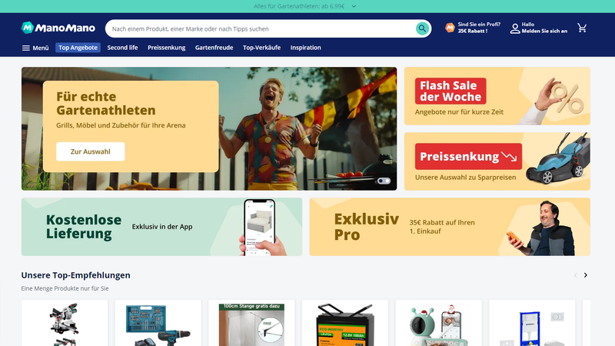Go to next recommendations arrow

coord(586,275)
